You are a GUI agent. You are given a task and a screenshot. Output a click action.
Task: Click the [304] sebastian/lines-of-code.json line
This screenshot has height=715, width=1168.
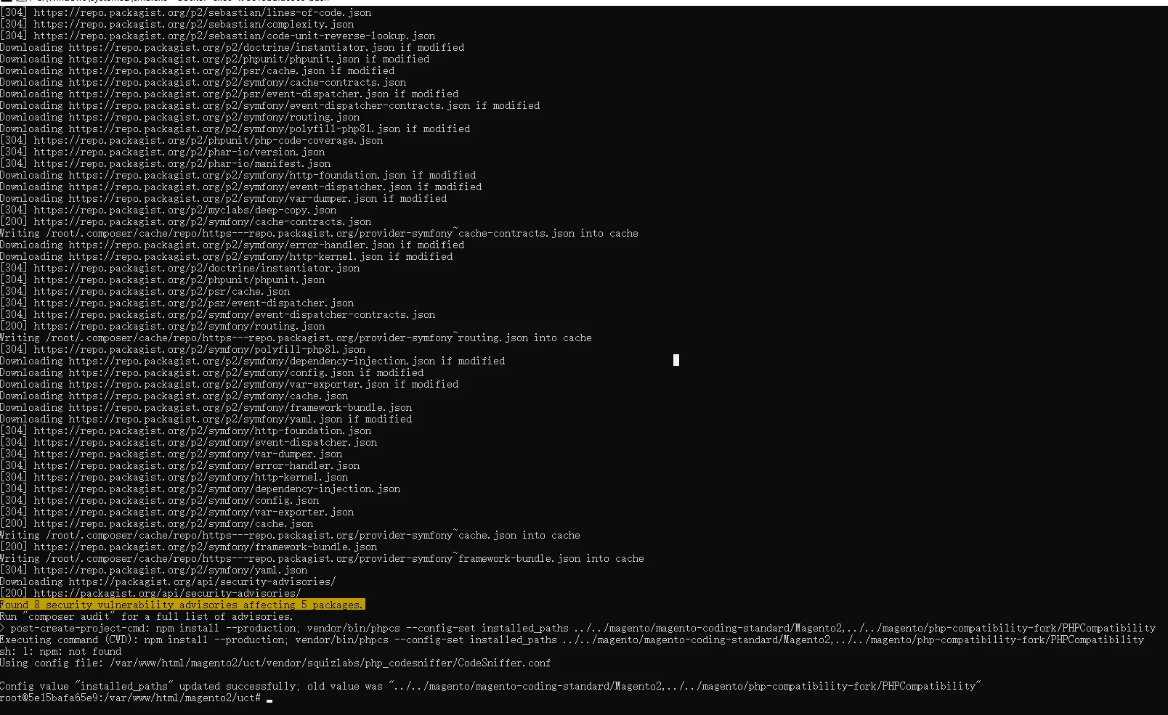(x=186, y=12)
